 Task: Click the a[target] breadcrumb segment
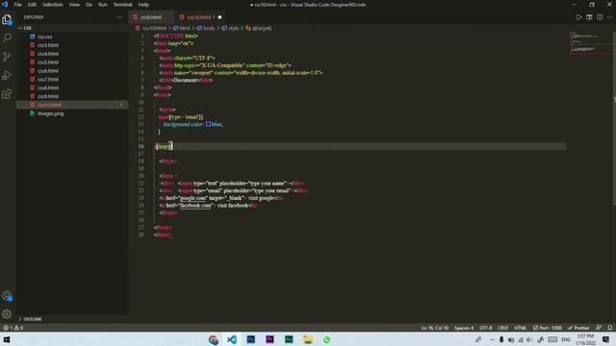tap(259, 28)
